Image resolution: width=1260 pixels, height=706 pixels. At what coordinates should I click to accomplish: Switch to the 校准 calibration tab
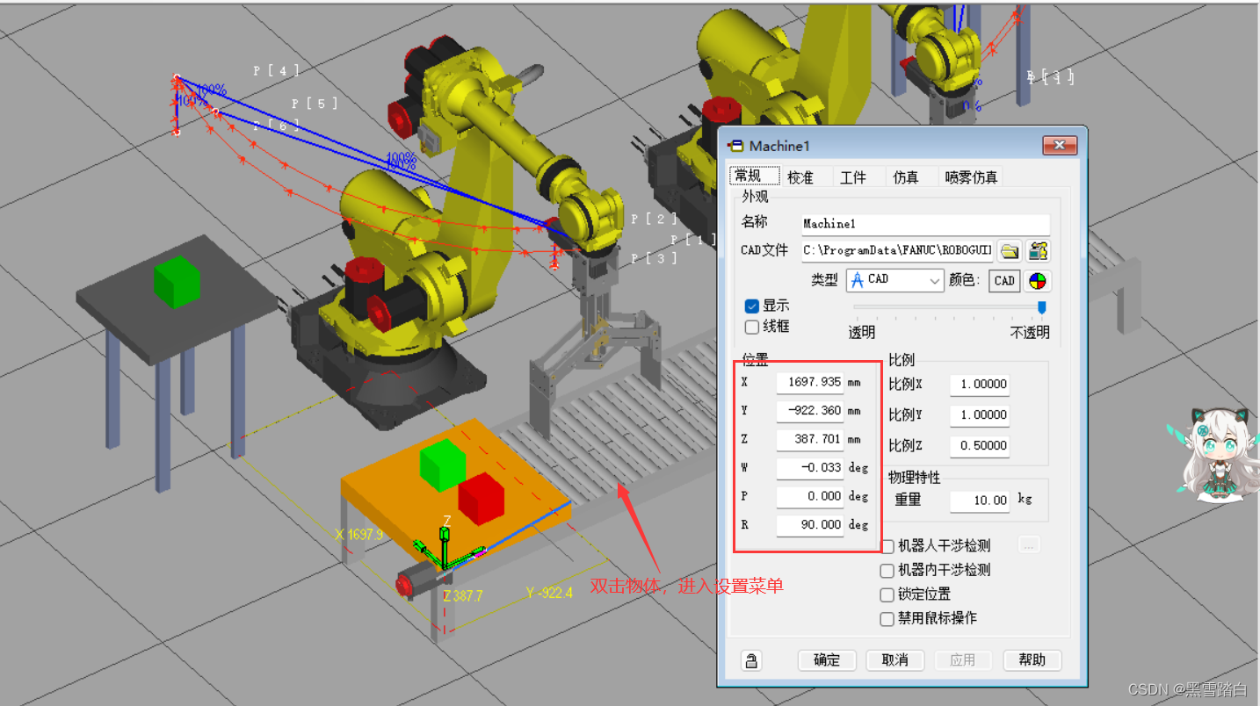801,176
